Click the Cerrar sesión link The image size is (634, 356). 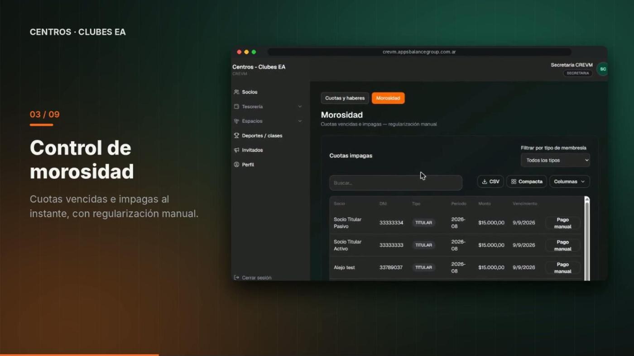click(256, 278)
